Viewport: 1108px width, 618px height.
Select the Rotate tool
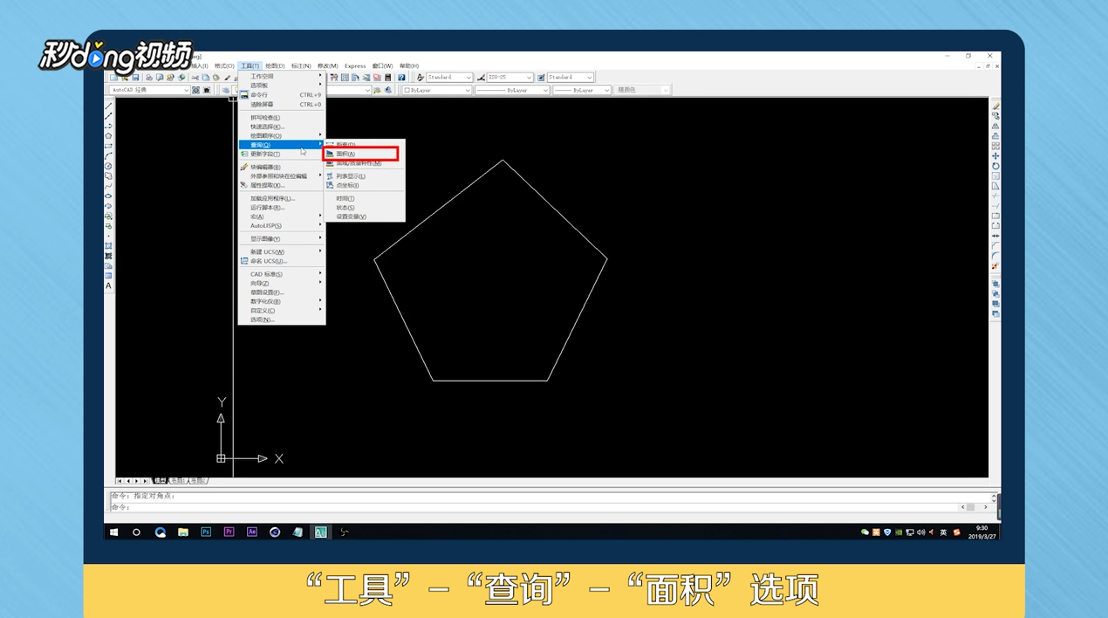[x=995, y=166]
